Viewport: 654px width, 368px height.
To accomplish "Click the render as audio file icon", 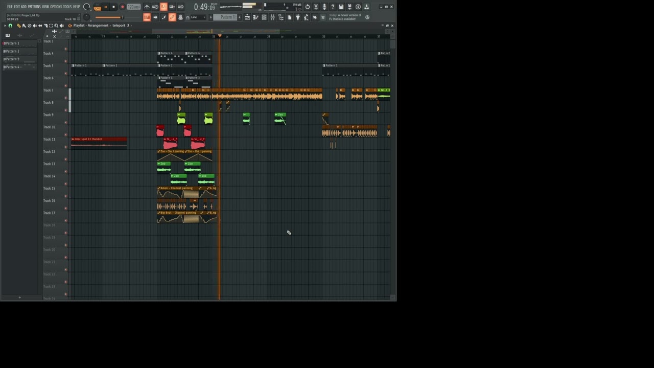I will pos(349,7).
